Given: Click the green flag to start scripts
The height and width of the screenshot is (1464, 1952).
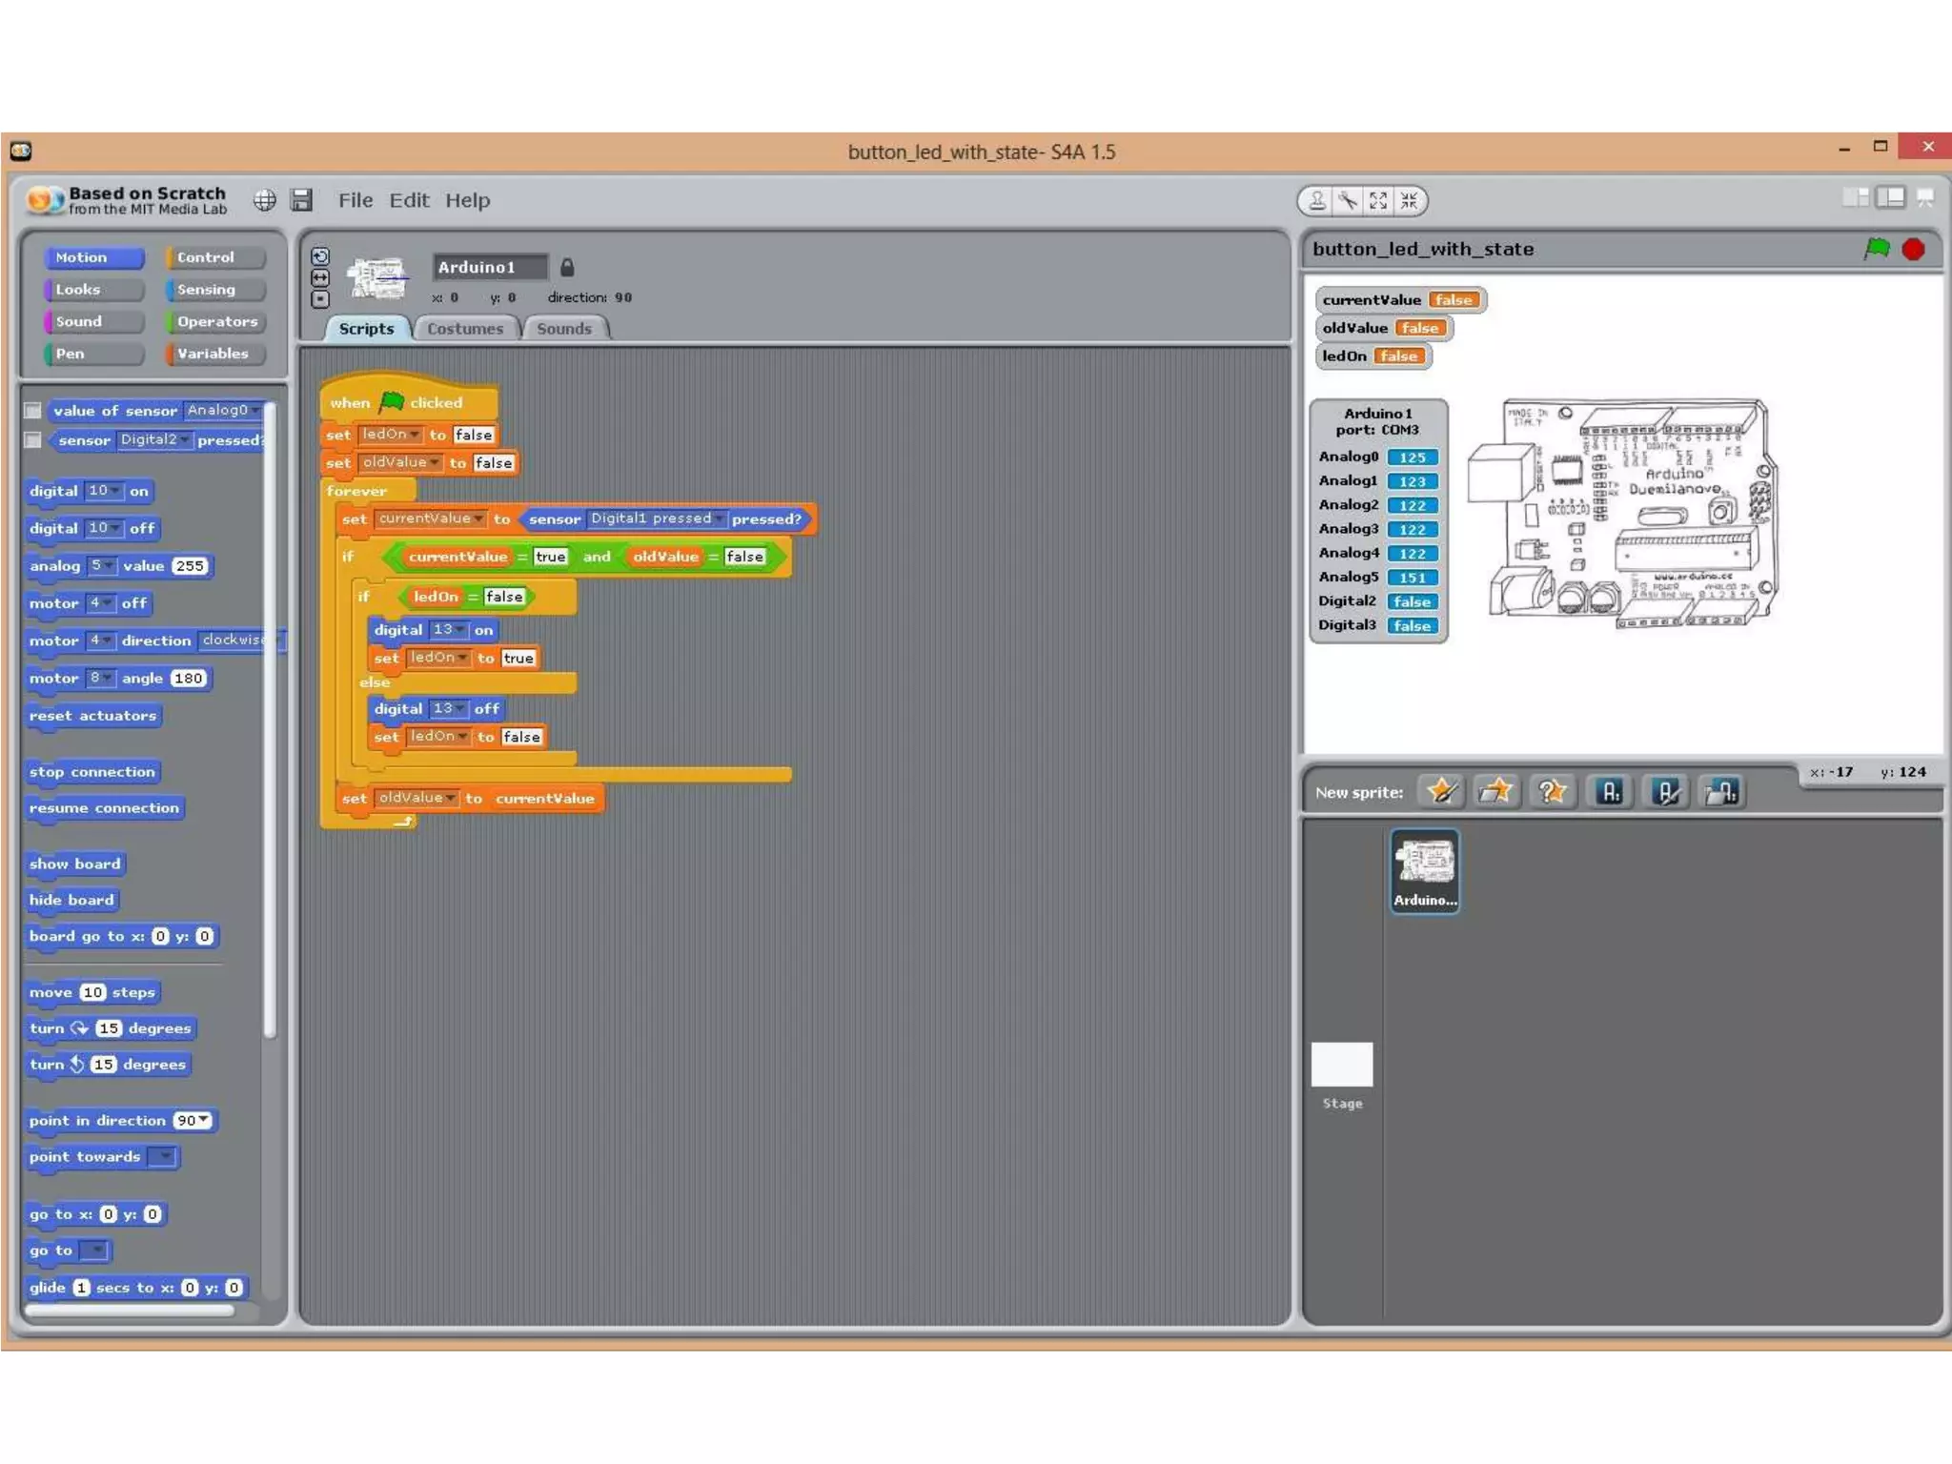Looking at the screenshot, I should (x=1877, y=249).
